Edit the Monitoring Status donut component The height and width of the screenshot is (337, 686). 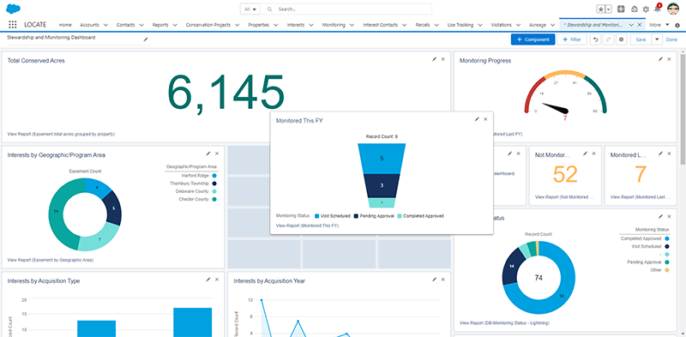(x=660, y=217)
